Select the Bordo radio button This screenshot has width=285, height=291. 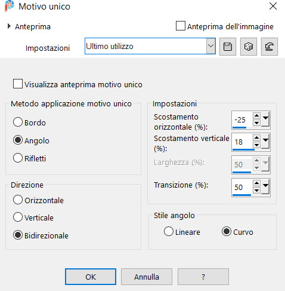18,122
